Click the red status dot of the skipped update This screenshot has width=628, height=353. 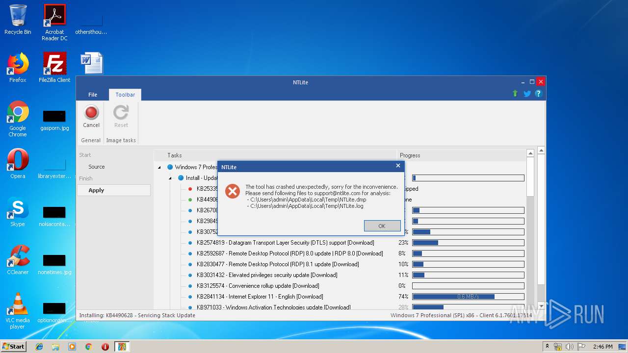point(190,189)
